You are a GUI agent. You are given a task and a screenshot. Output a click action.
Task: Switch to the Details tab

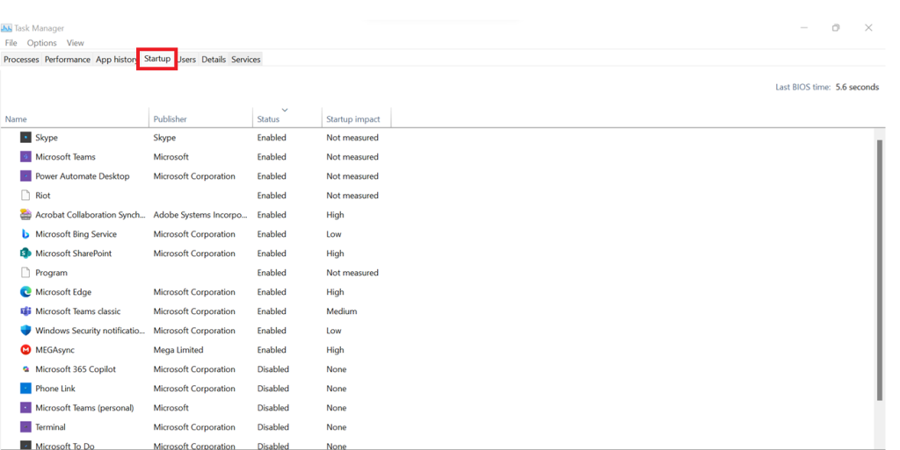(x=214, y=60)
